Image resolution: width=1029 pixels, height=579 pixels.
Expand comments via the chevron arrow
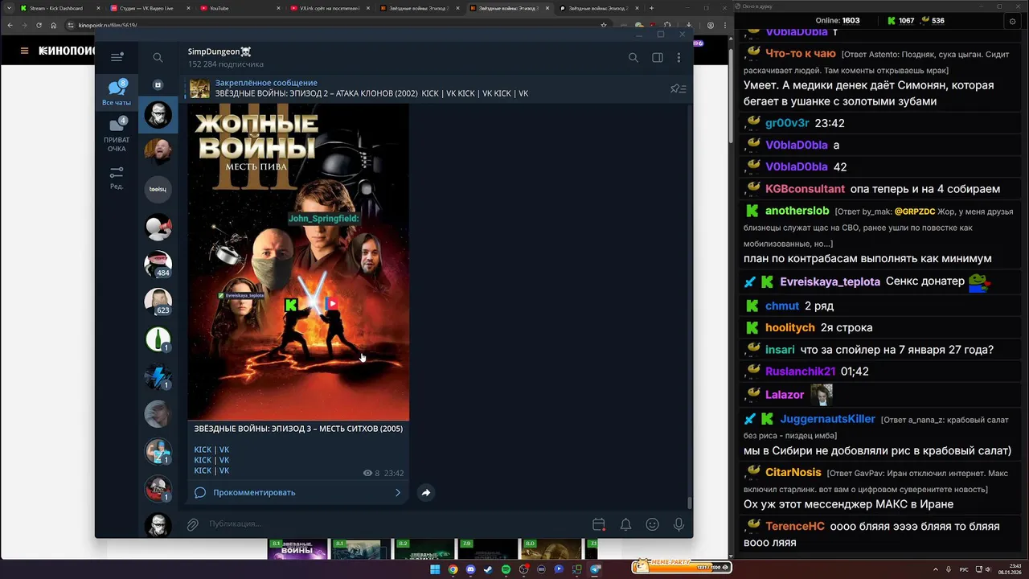tap(397, 492)
